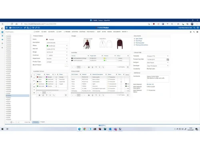Click the Find Product search field
The width and height of the screenshot is (200, 150).
(x=17, y=32)
